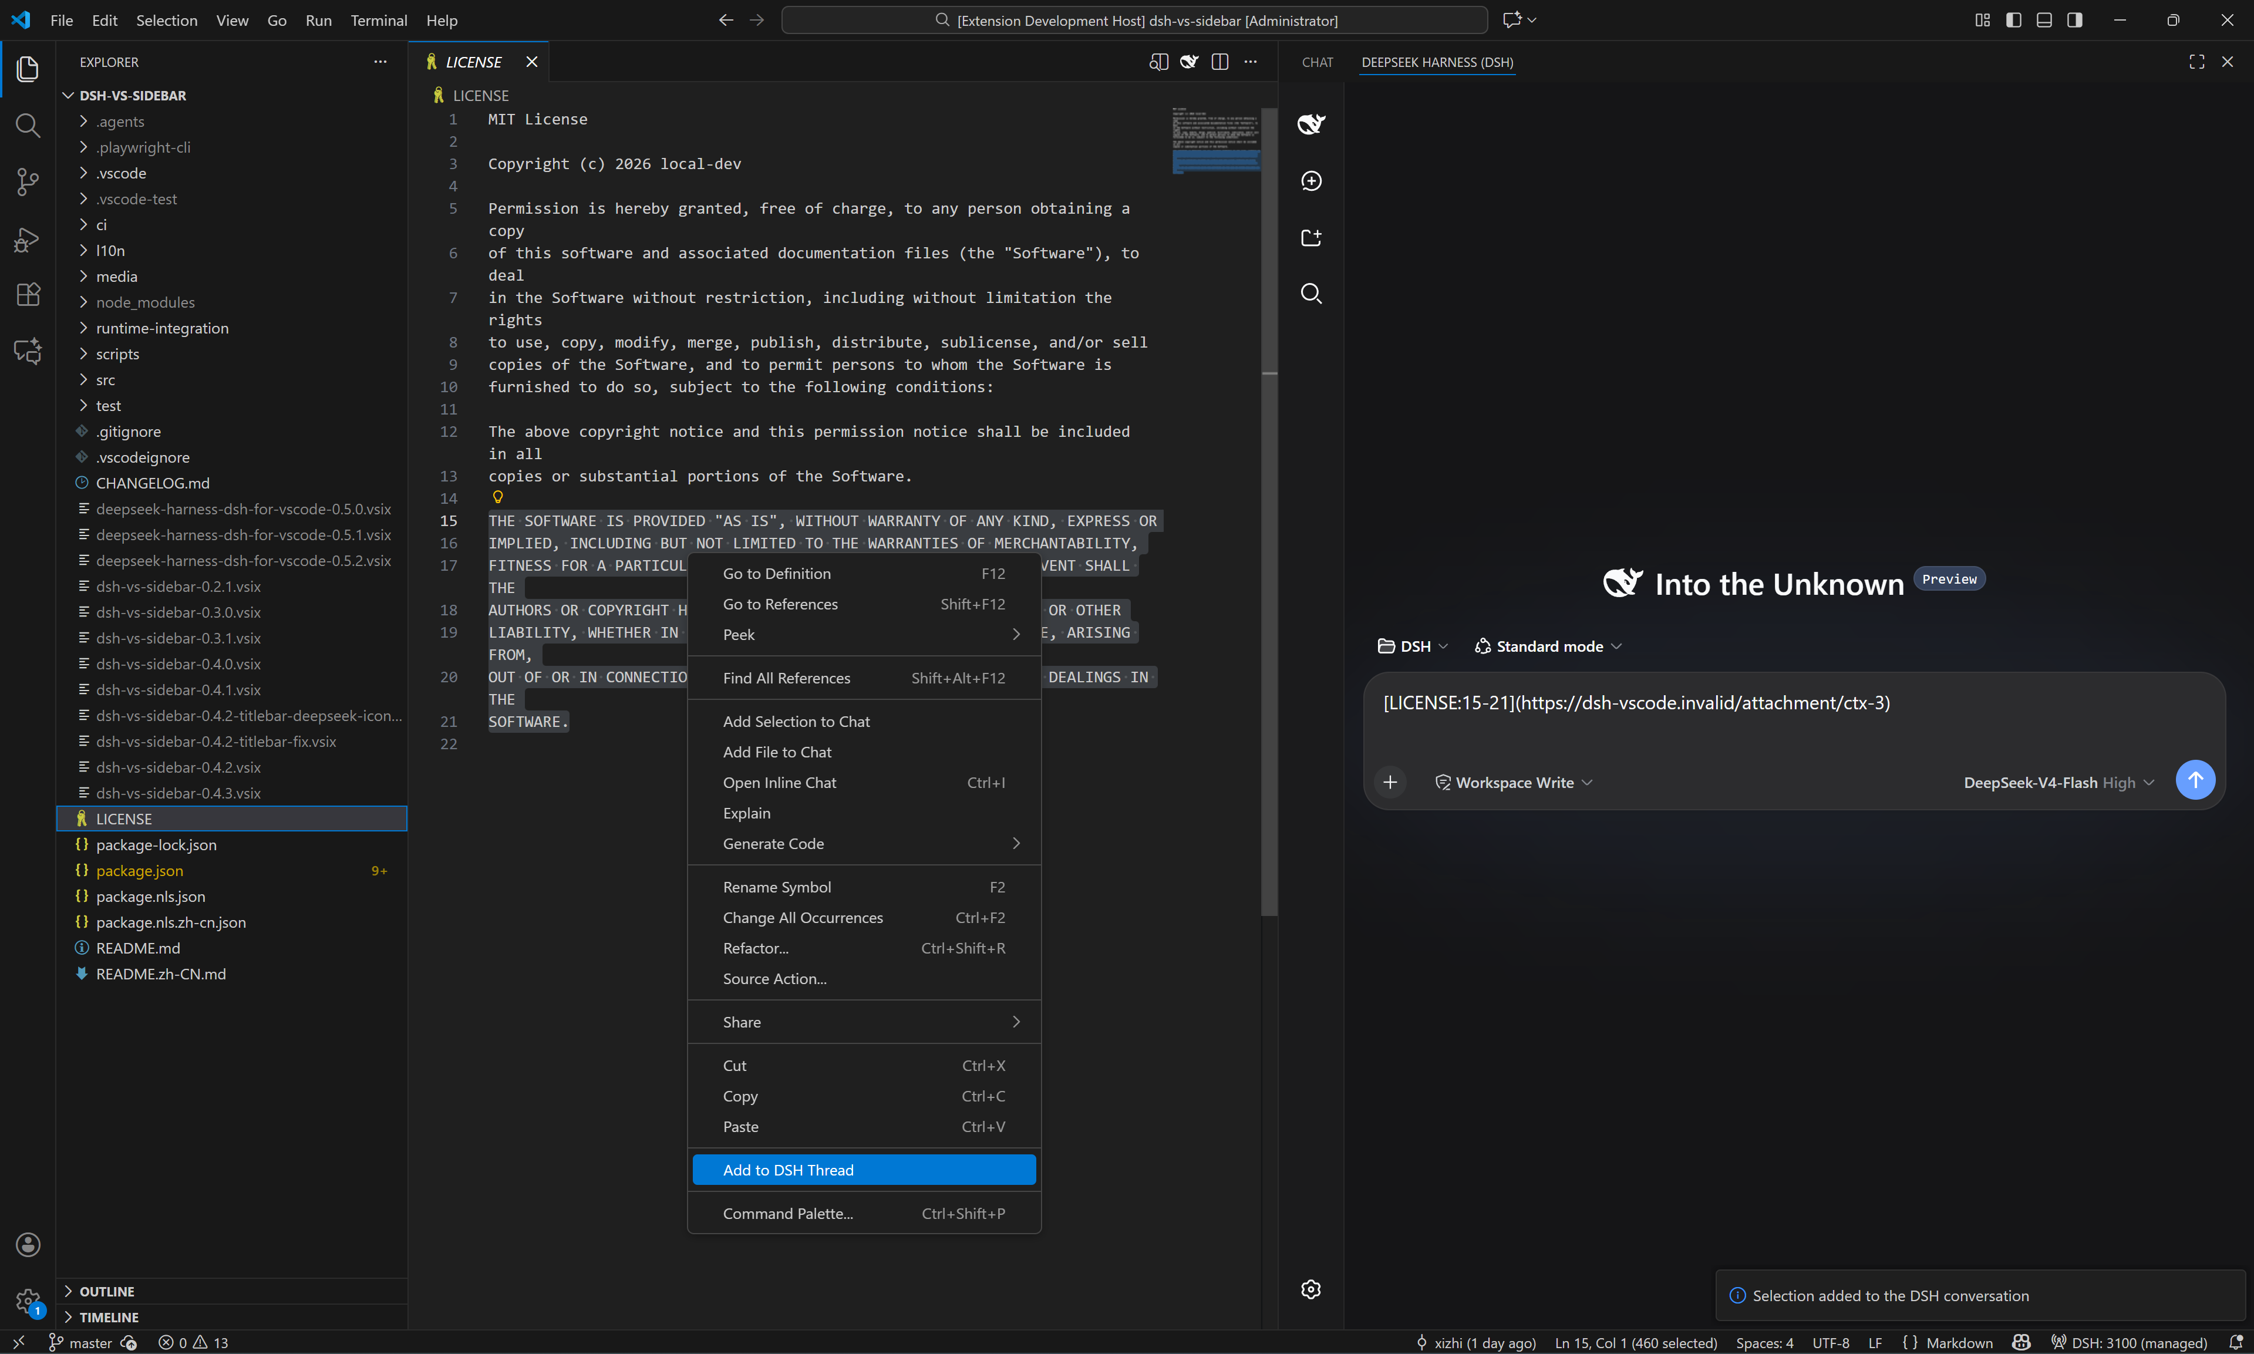Open DSH settings gear icon
The width and height of the screenshot is (2254, 1354).
pyautogui.click(x=1311, y=1289)
